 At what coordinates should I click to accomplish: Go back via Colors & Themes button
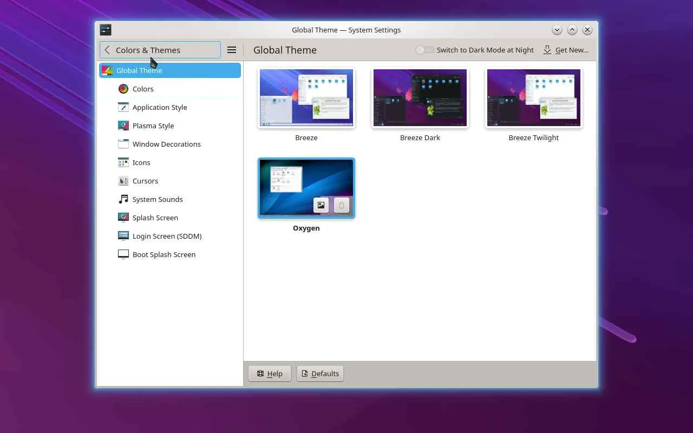coord(160,50)
